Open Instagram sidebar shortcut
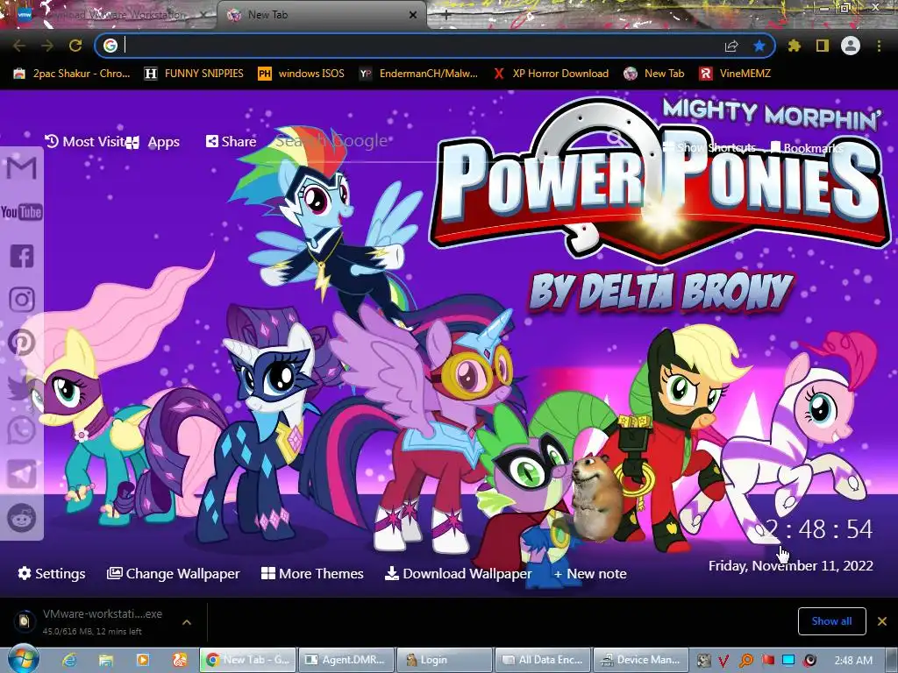Image resolution: width=898 pixels, height=673 pixels. point(22,299)
